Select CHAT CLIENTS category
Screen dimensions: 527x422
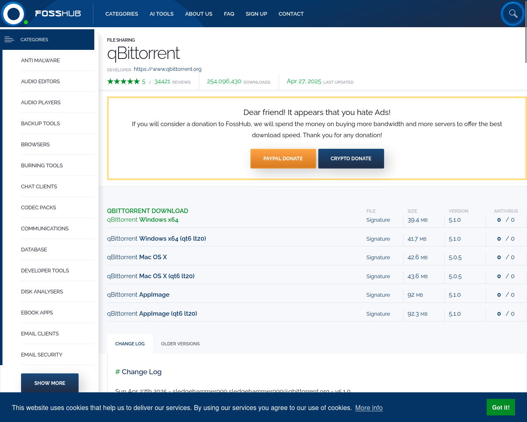[x=39, y=186]
